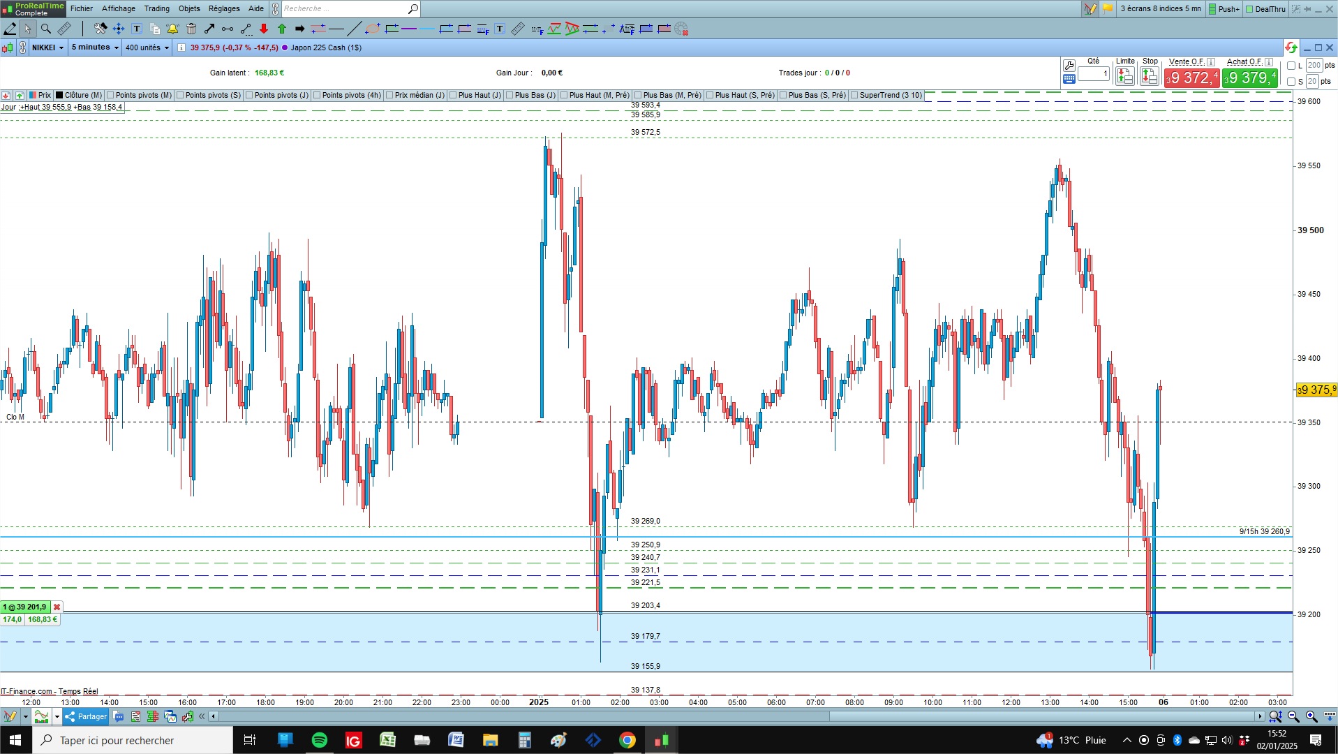
Task: Click the Push+ button
Action: pyautogui.click(x=1224, y=9)
